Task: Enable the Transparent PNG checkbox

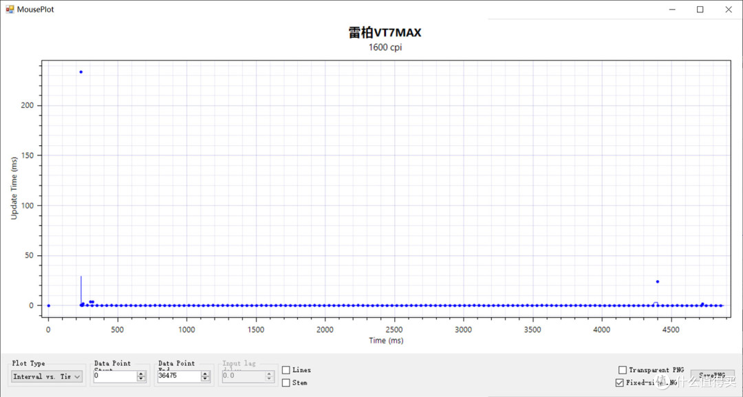Action: pyautogui.click(x=623, y=369)
